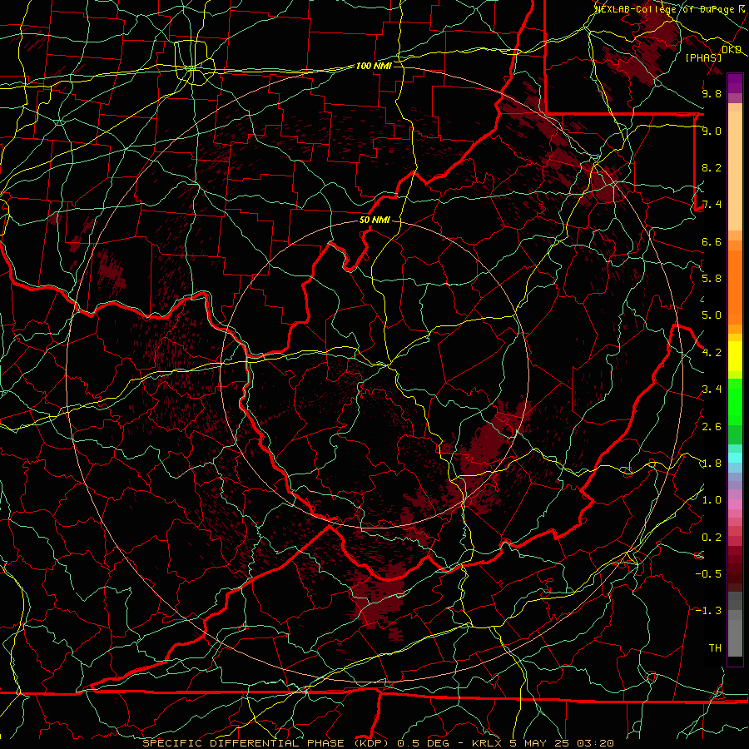
Task: Click the 0.5 DEG elevation text in the footer
Action: coord(424,743)
